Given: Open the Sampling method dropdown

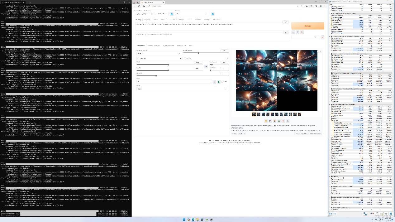Looking at the screenshot, I should [x=159, y=53].
